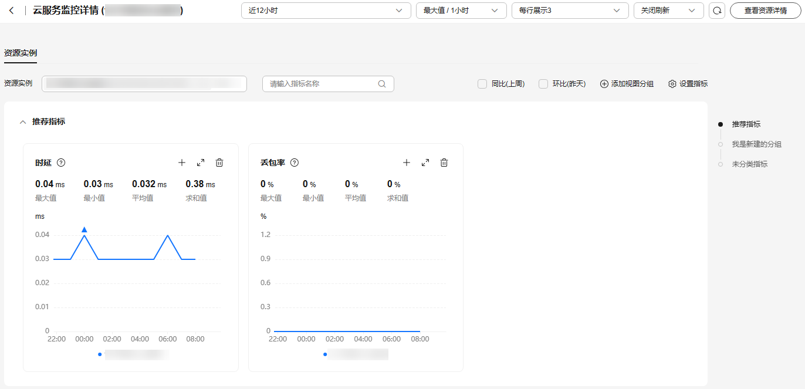Viewport: 805px width, 389px height.
Task: Click plus icon on 丢包率 chart
Action: pyautogui.click(x=407, y=163)
